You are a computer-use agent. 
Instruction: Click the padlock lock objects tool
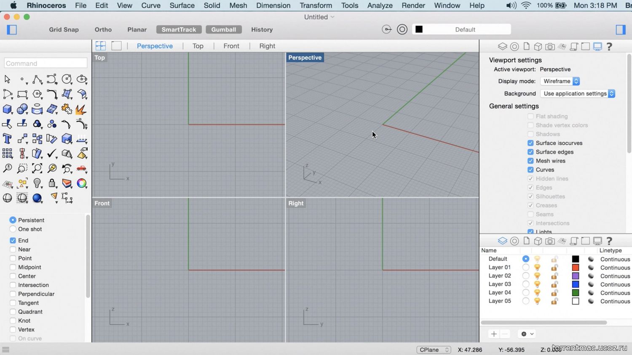tap(52, 183)
